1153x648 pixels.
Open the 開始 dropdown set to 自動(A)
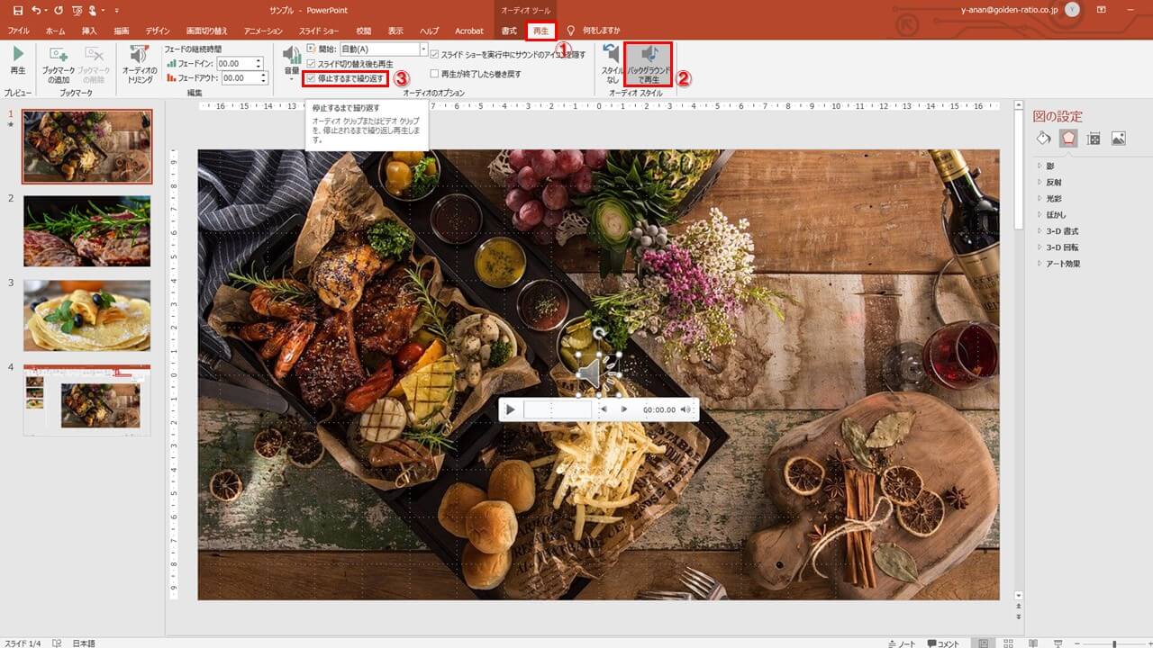422,49
